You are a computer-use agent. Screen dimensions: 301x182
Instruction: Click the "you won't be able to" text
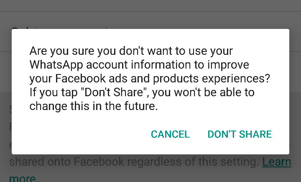203,92
